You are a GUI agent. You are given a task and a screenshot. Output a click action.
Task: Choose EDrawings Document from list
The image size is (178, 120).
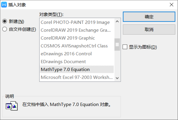coord(63,62)
